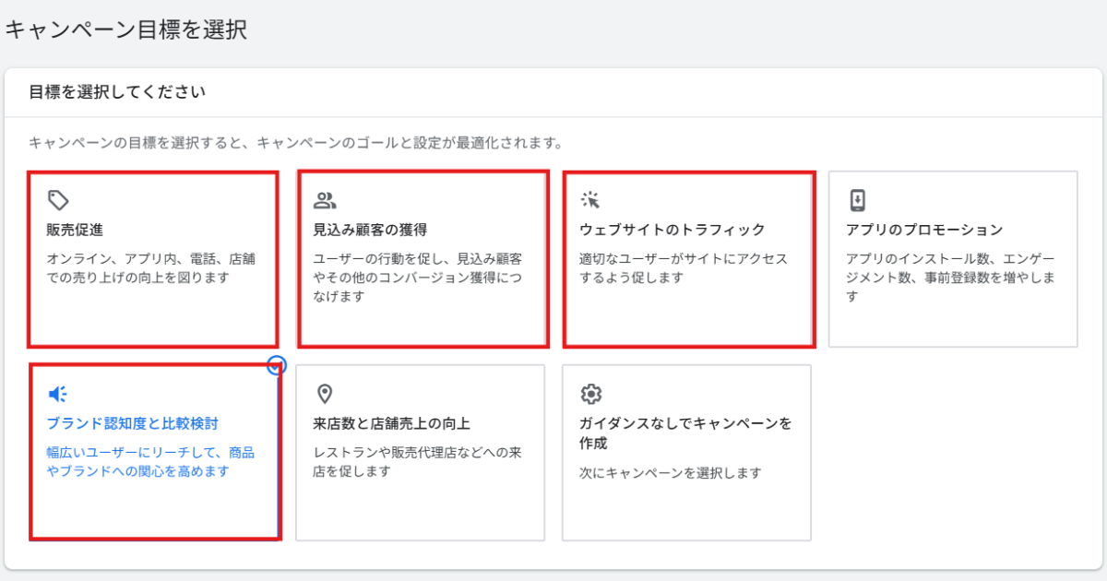1107x581 pixels.
Task: Pick the ウェブサイトのトラフィック goal title
Action: pyautogui.click(x=672, y=230)
